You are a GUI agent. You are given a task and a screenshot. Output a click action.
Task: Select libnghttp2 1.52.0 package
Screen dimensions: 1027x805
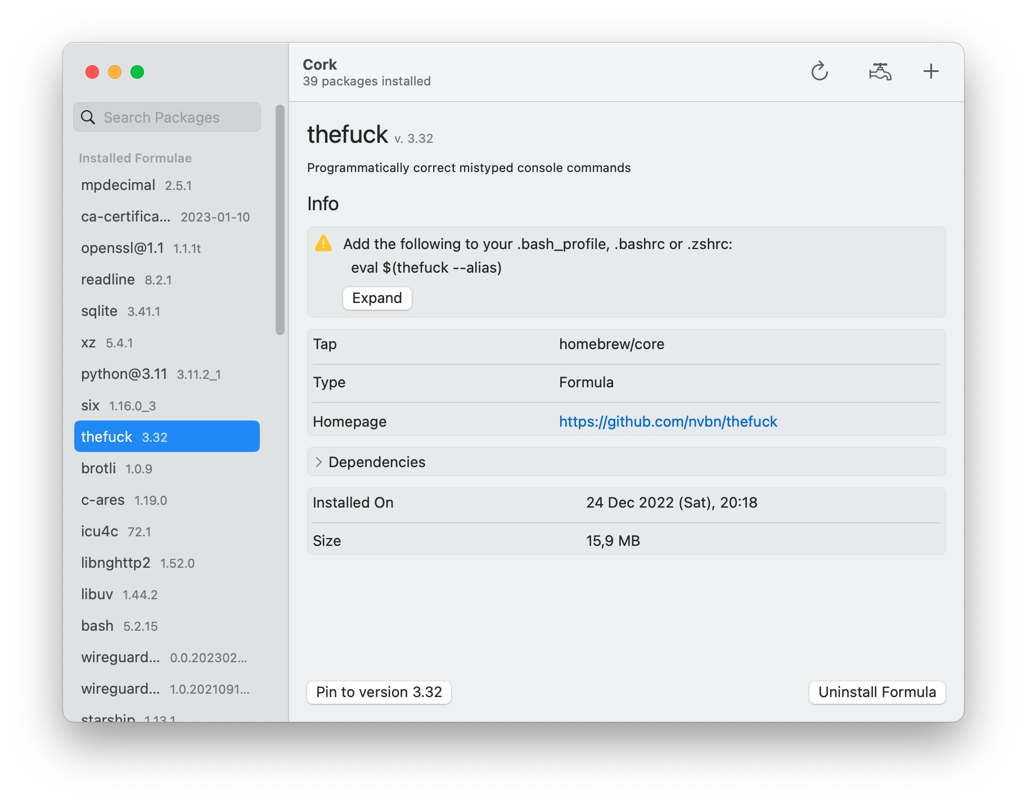[x=167, y=563]
